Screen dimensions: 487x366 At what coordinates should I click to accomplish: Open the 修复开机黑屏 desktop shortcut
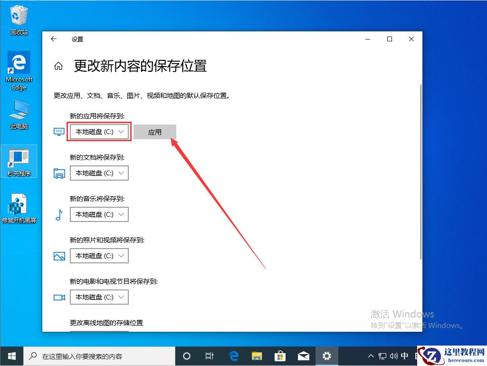[19, 202]
